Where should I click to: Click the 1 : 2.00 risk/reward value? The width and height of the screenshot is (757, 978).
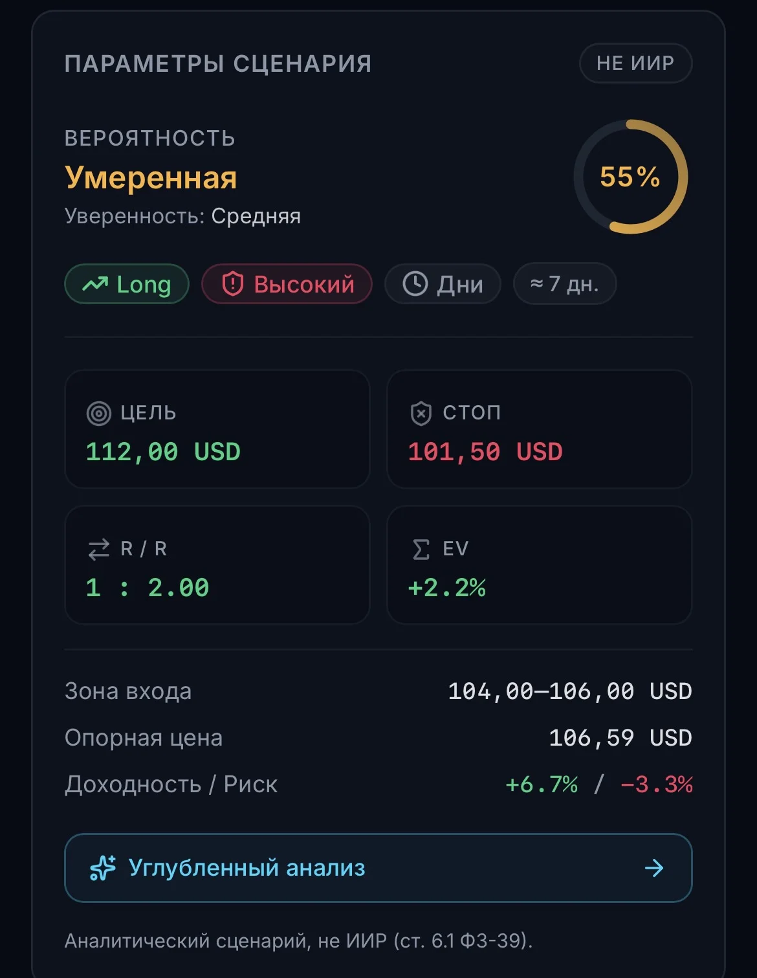pos(148,588)
